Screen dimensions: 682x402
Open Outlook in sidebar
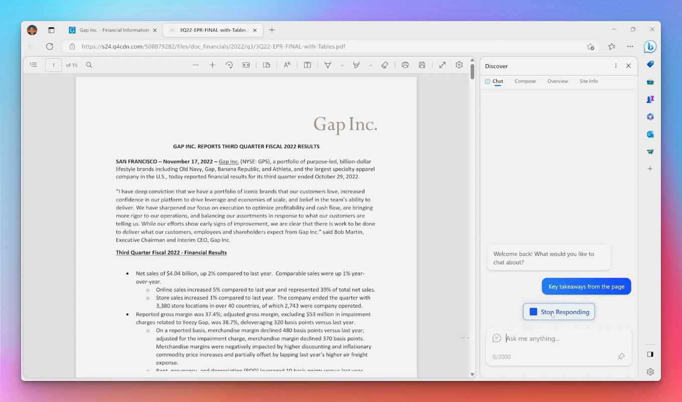pyautogui.click(x=650, y=134)
